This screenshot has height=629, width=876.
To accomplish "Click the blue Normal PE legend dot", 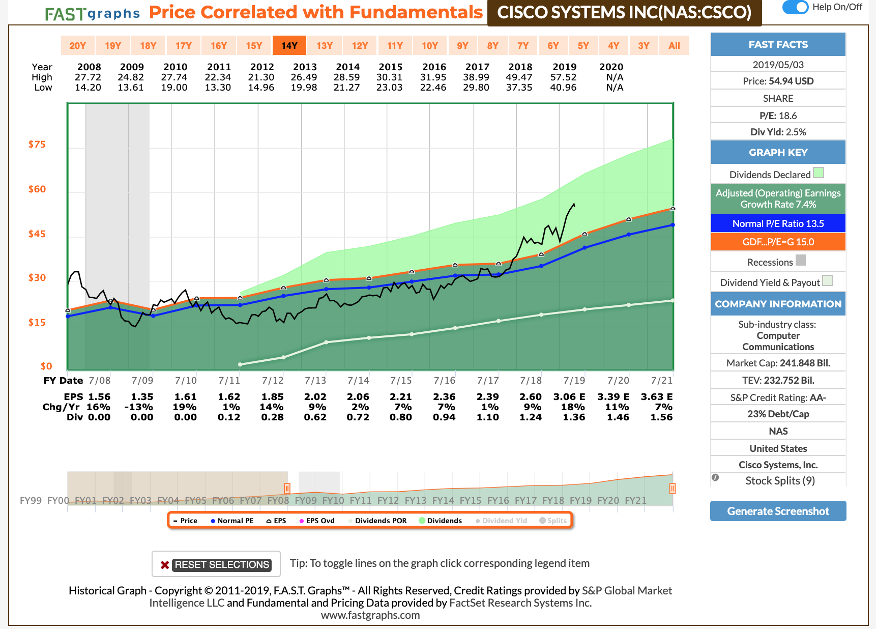I will coord(212,521).
